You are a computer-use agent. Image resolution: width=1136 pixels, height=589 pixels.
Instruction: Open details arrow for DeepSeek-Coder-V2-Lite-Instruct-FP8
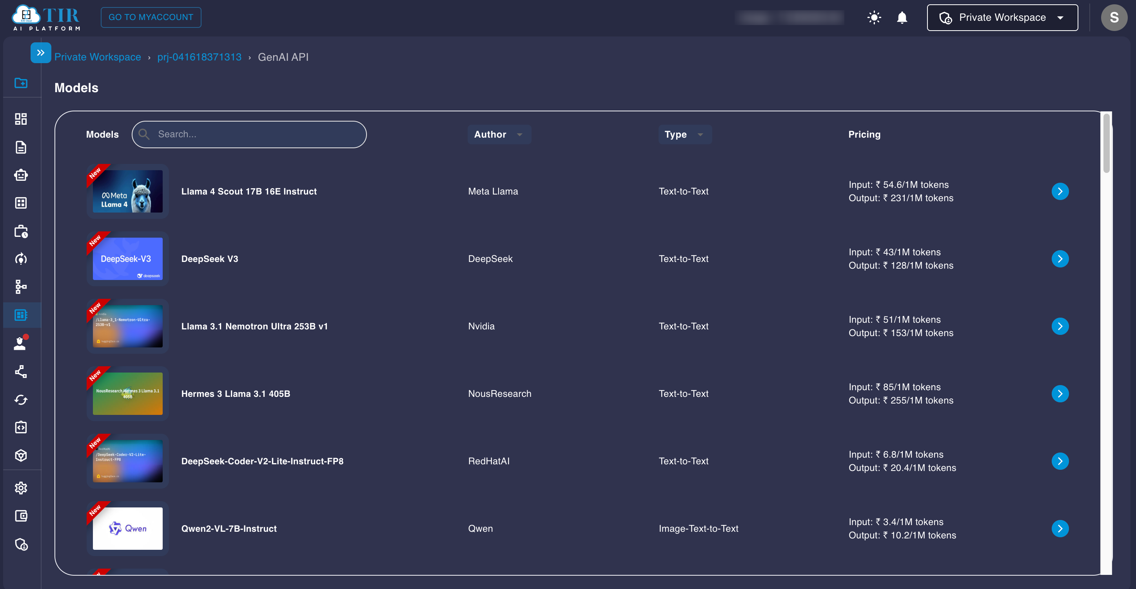click(x=1060, y=462)
